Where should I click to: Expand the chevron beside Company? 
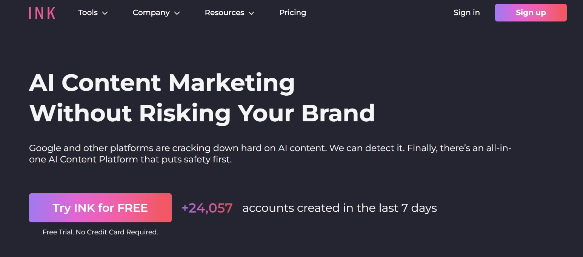click(177, 13)
